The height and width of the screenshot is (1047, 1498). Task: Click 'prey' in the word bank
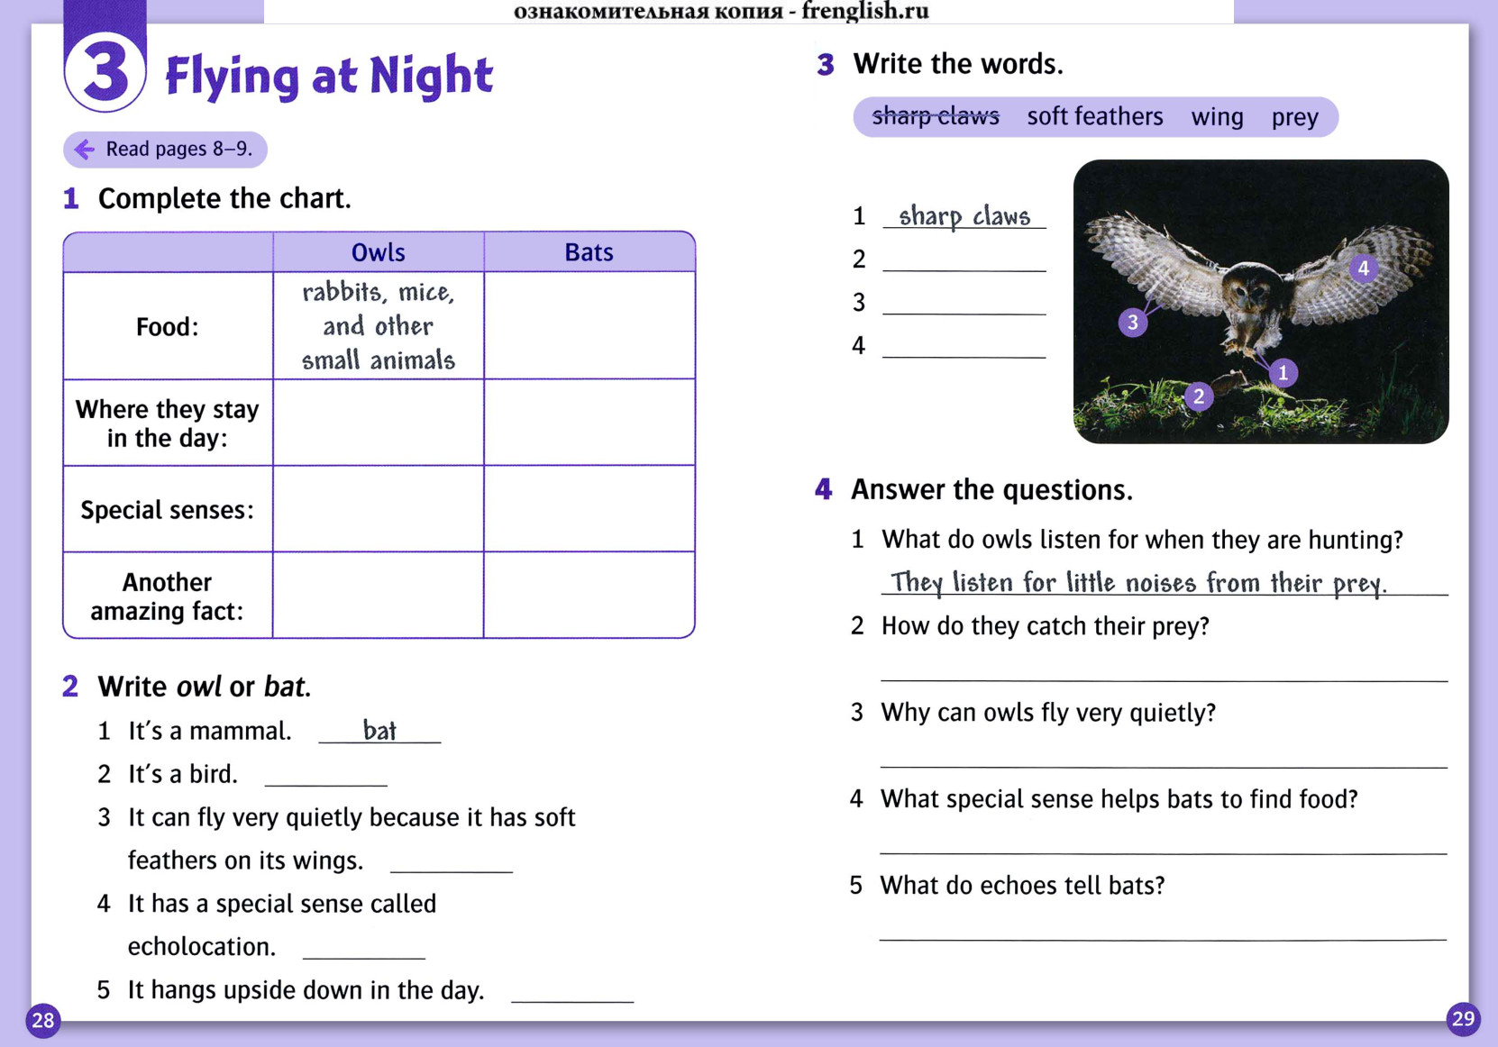[x=1294, y=118]
